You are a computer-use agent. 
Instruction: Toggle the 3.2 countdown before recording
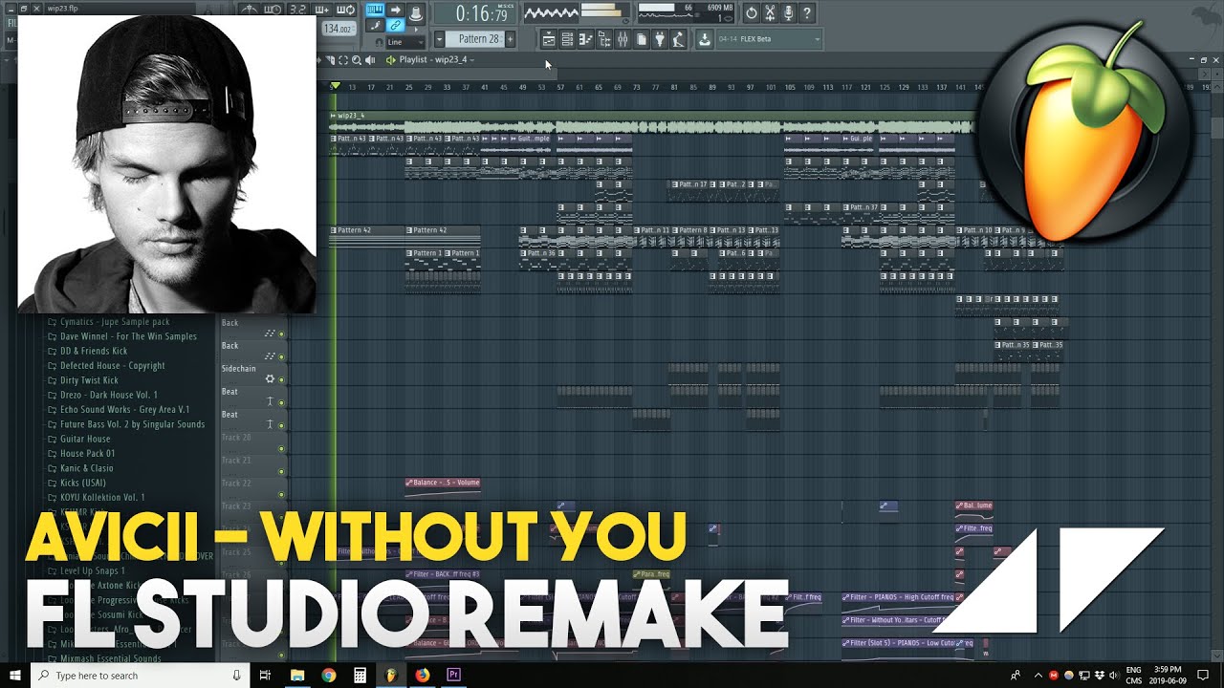coord(298,10)
